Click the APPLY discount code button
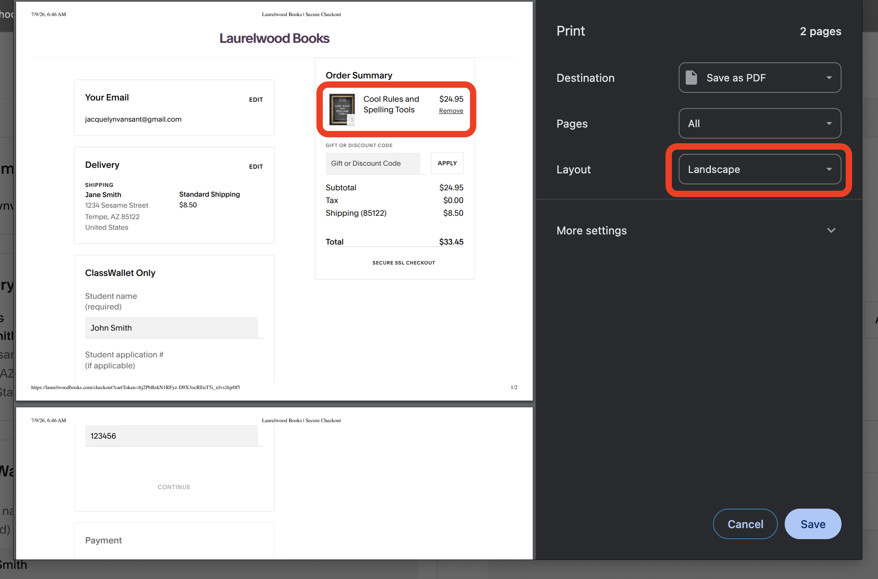Image resolution: width=878 pixels, height=579 pixels. point(447,163)
